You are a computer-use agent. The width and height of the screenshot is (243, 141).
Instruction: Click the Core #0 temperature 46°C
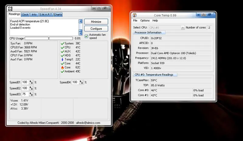click(171, 90)
